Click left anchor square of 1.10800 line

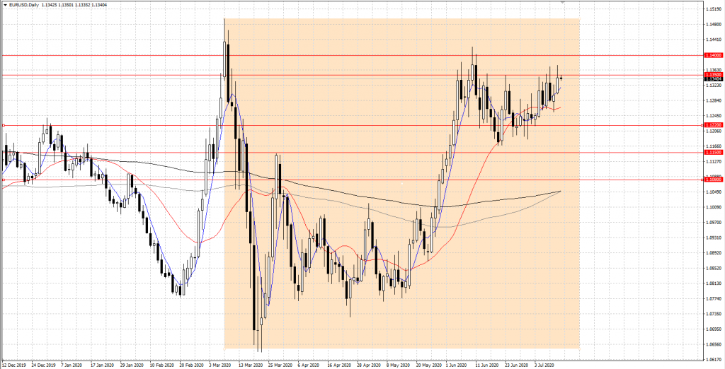point(4,180)
